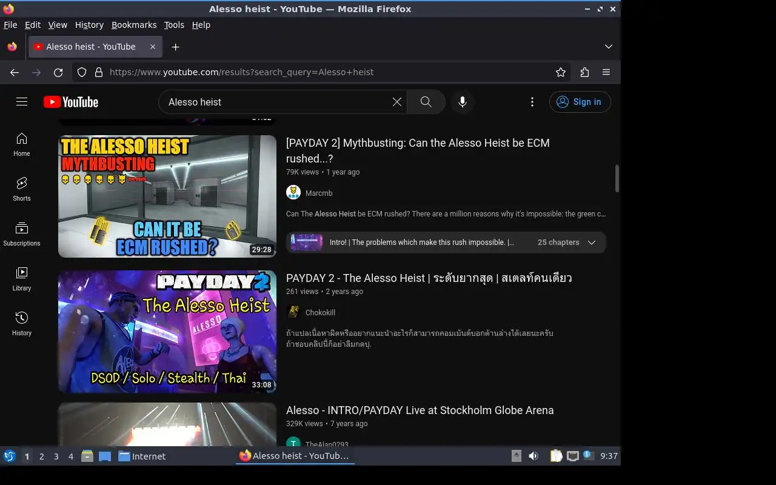Screen dimensions: 776x485
Task: Click the magnifier search button
Action: pos(426,102)
